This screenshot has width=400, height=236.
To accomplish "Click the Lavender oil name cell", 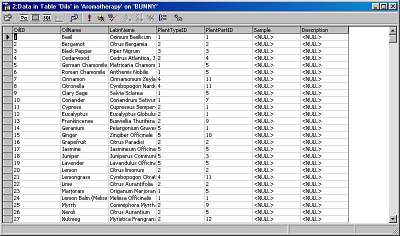I will tap(84, 163).
